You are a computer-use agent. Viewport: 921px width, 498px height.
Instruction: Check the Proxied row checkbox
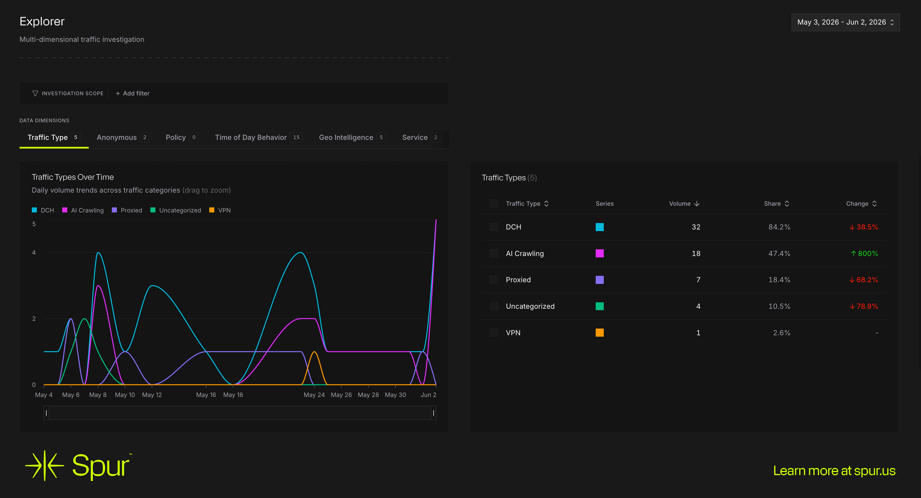point(494,280)
